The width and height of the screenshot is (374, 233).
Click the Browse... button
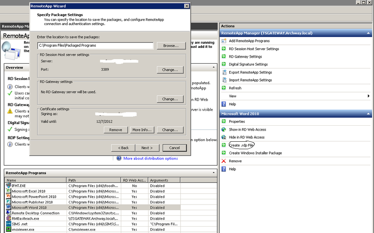(171, 46)
